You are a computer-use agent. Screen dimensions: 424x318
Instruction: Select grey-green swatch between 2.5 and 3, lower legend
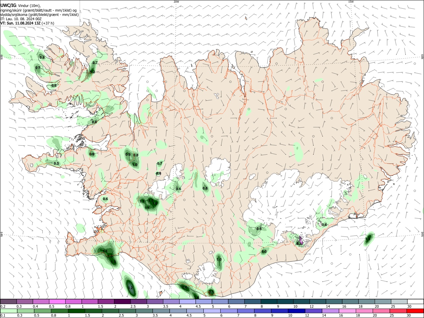[127, 311]
